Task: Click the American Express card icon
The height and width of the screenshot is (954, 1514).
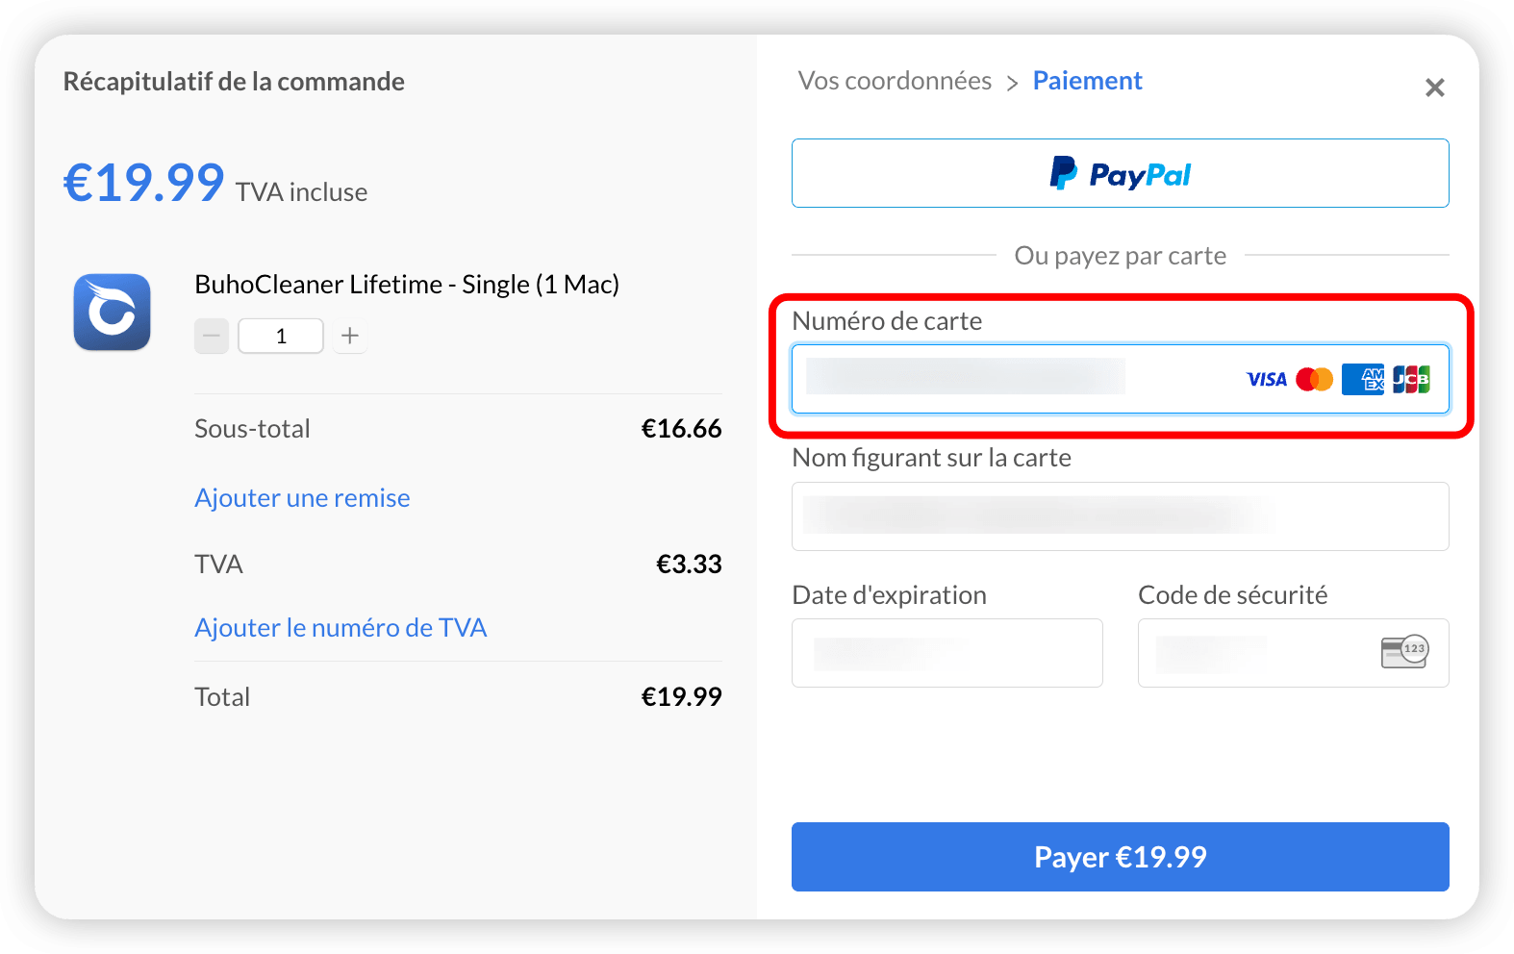Action: (x=1363, y=379)
